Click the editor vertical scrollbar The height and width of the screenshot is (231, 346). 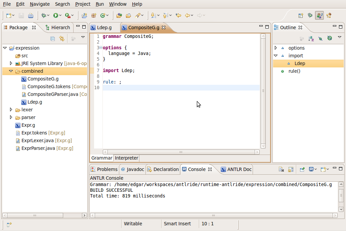(263, 91)
